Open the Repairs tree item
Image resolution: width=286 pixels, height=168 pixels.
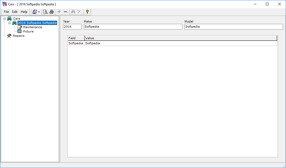tap(19, 36)
